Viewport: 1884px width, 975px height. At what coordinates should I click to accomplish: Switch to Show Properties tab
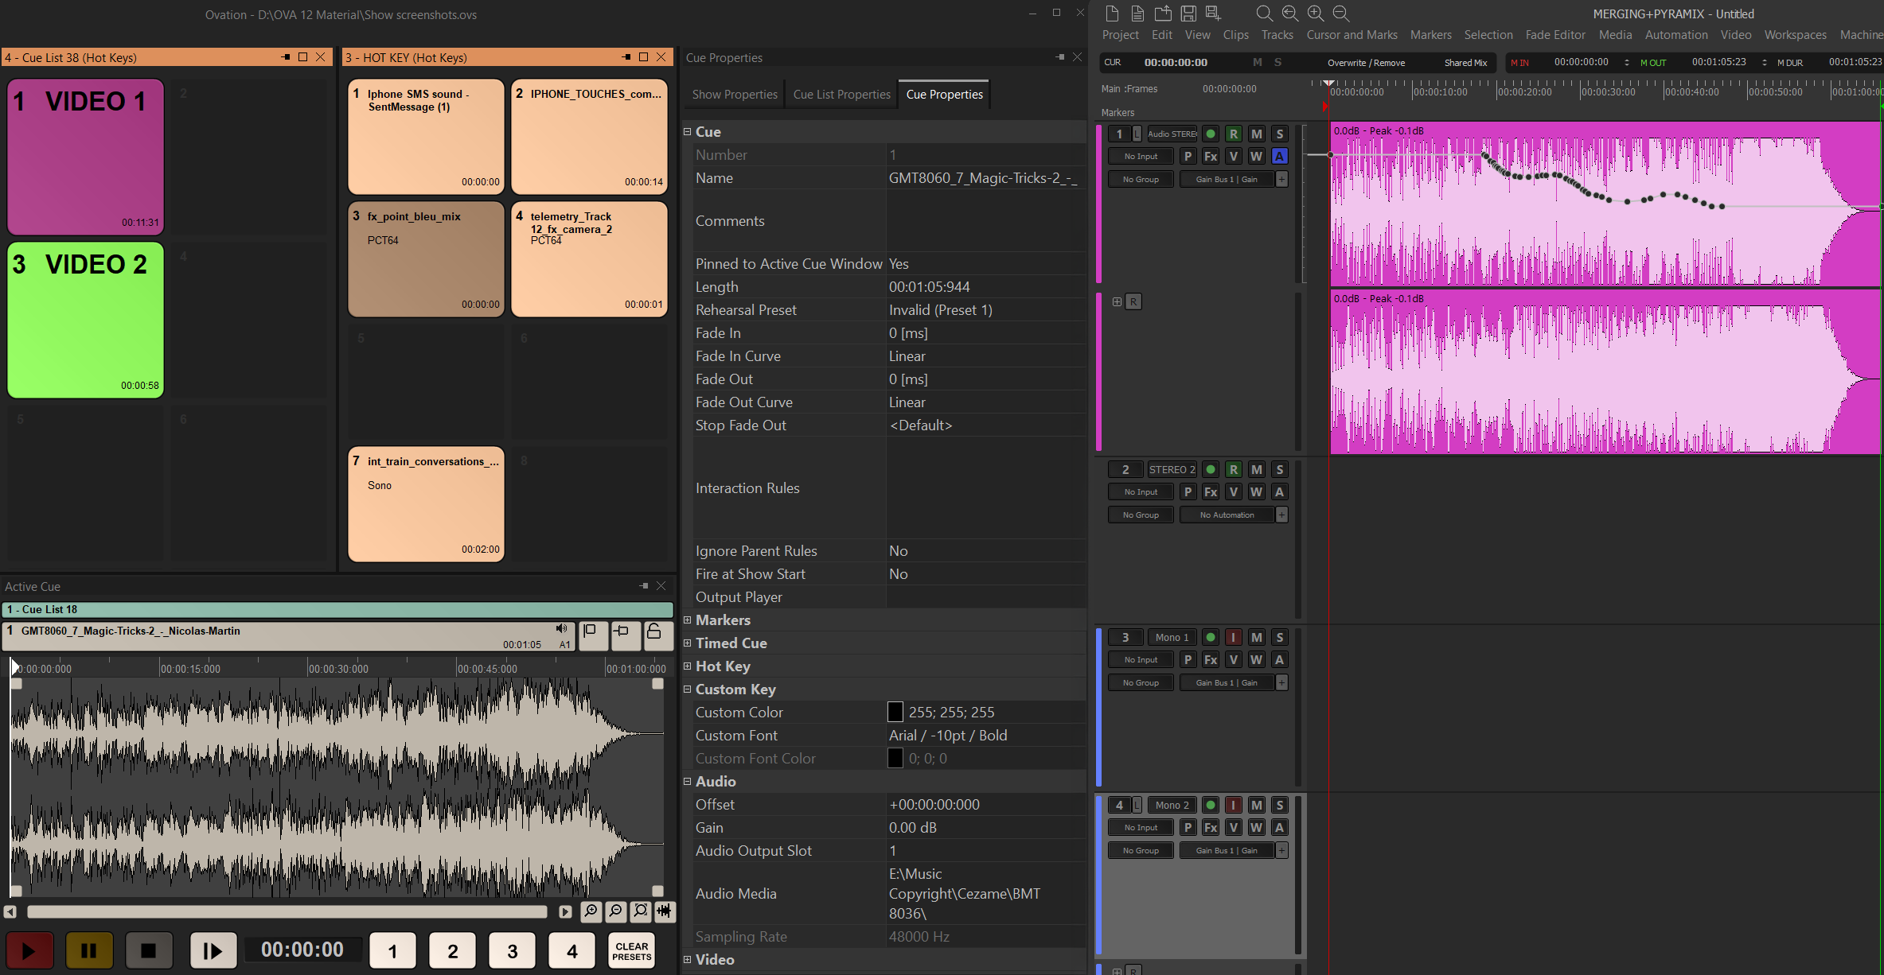tap(734, 94)
